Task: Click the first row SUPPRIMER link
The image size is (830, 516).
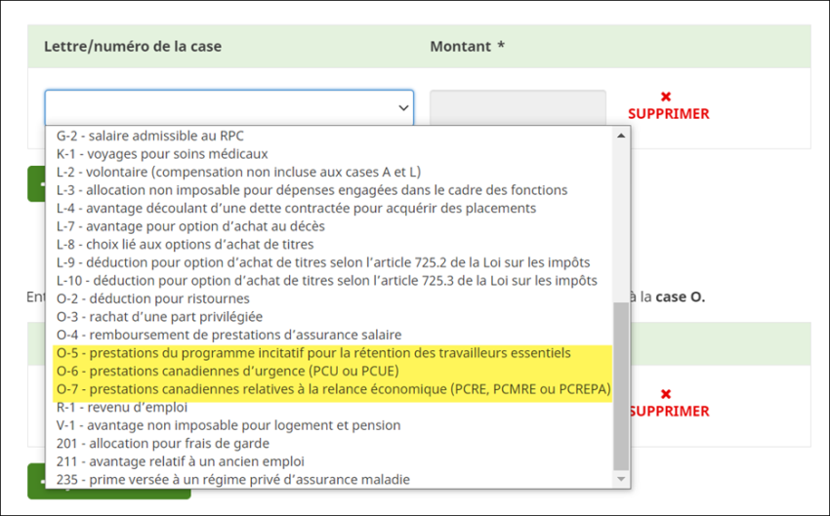Action: (668, 114)
